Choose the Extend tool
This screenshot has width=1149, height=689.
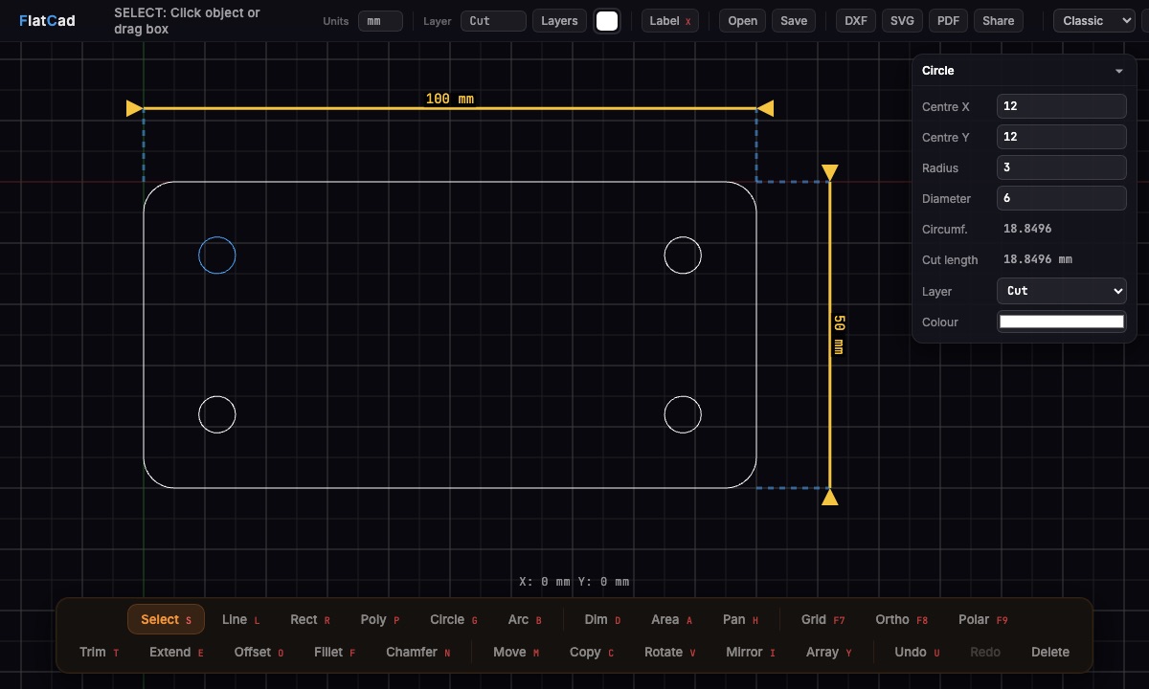(x=176, y=652)
